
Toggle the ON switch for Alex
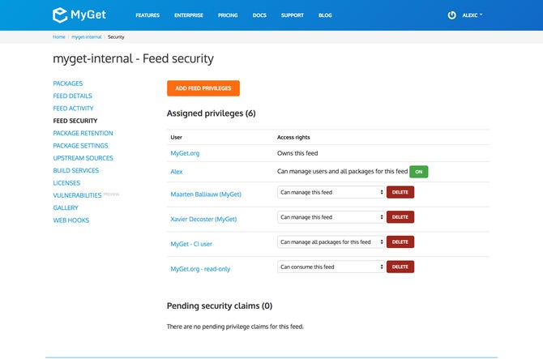[x=419, y=172]
